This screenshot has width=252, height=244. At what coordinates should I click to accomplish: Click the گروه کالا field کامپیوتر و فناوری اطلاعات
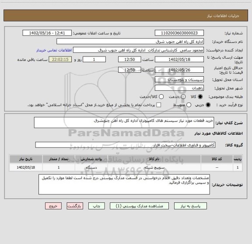125,145
